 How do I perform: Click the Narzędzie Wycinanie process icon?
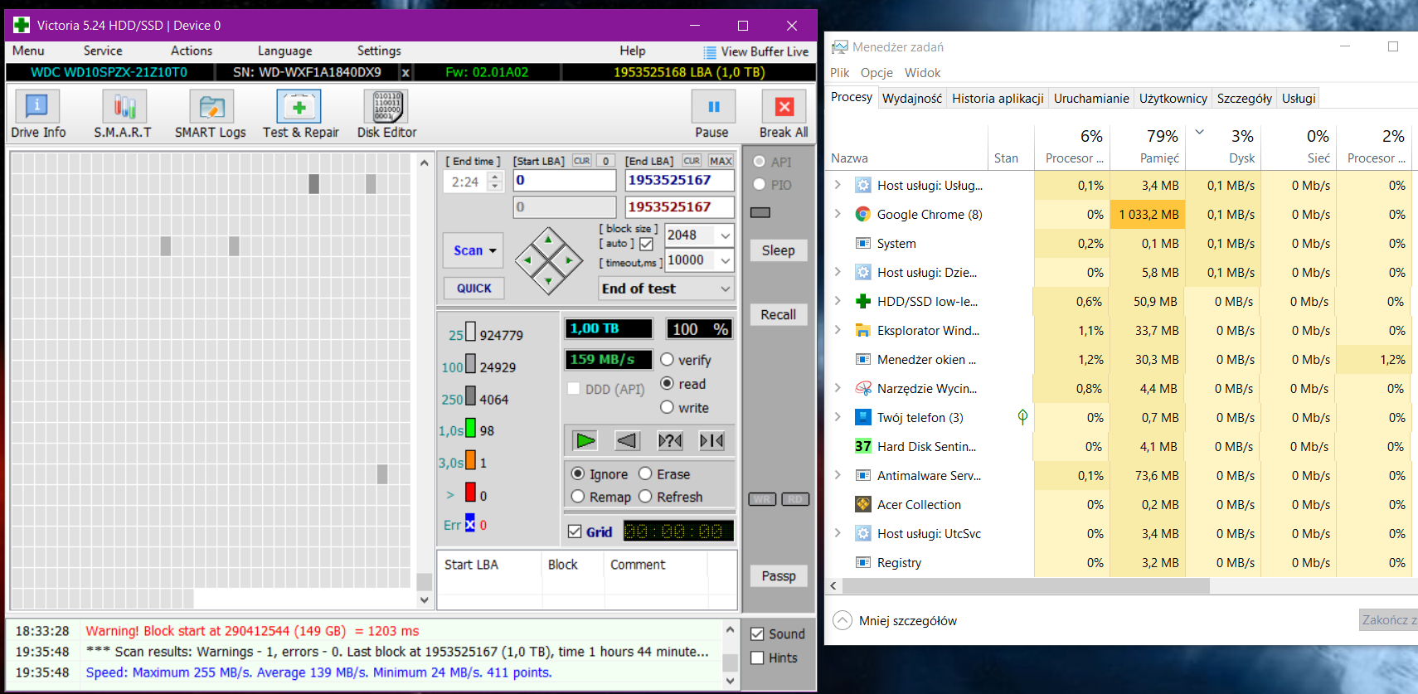863,388
